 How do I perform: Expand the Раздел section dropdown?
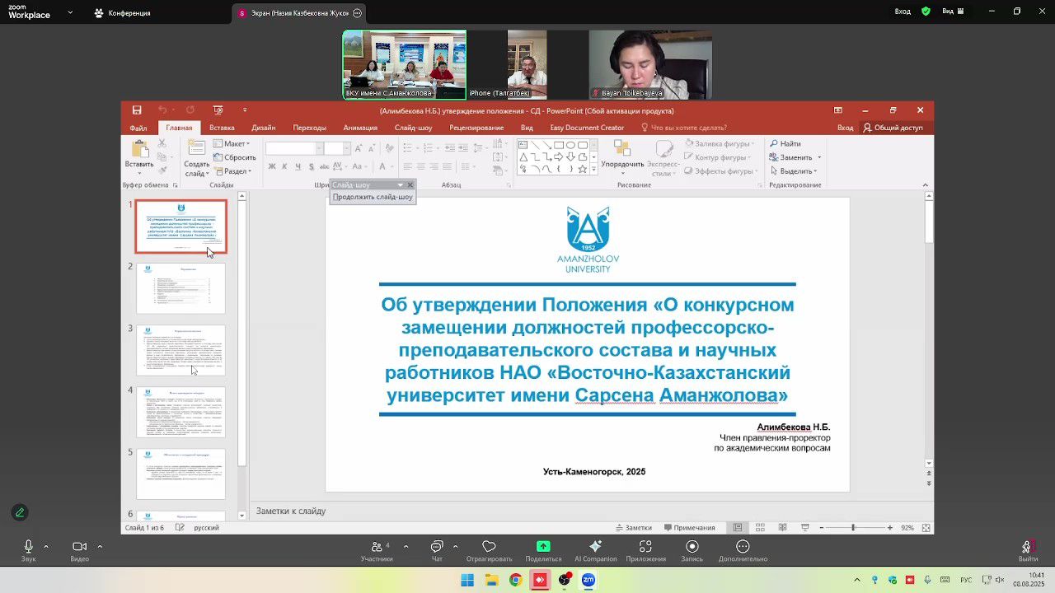coord(237,171)
